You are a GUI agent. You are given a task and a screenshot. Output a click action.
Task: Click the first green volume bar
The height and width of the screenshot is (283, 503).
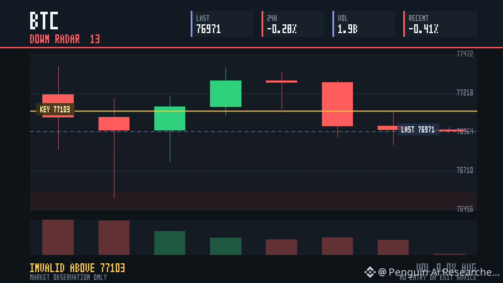pyautogui.click(x=170, y=243)
